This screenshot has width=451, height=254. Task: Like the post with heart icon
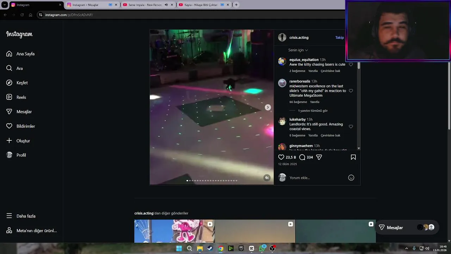281,157
